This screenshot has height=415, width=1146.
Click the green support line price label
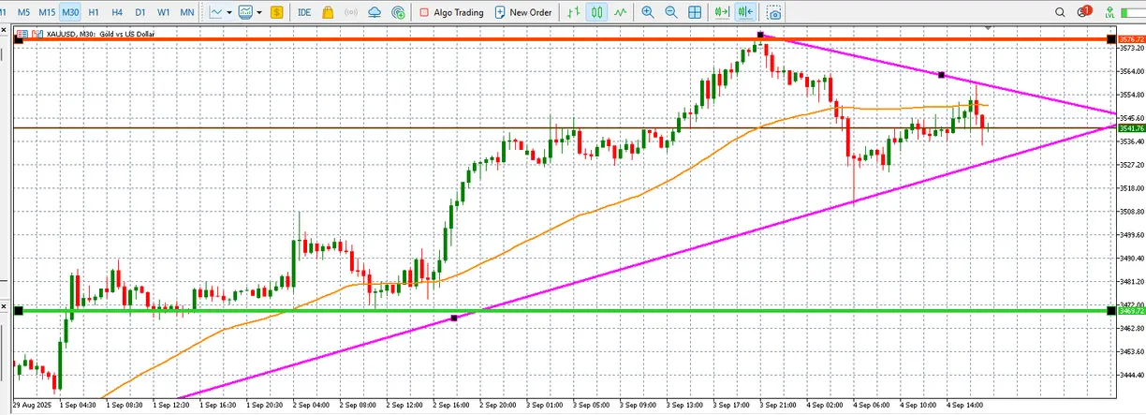coord(1131,310)
